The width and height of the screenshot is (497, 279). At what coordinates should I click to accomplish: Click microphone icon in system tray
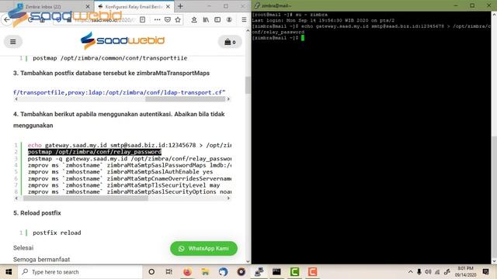coord(419,272)
